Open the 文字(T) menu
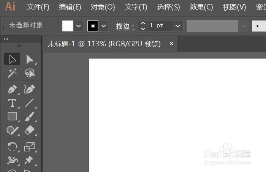266x172 pixels. click(136, 7)
